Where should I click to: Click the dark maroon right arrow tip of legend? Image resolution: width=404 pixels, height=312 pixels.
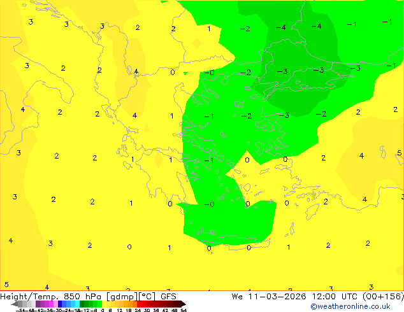[x=184, y=304]
